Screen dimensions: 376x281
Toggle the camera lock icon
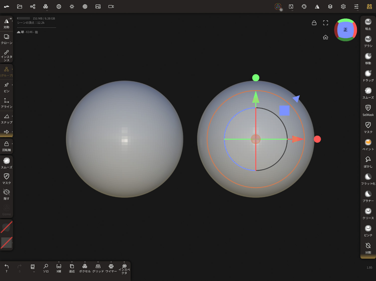[x=314, y=23]
